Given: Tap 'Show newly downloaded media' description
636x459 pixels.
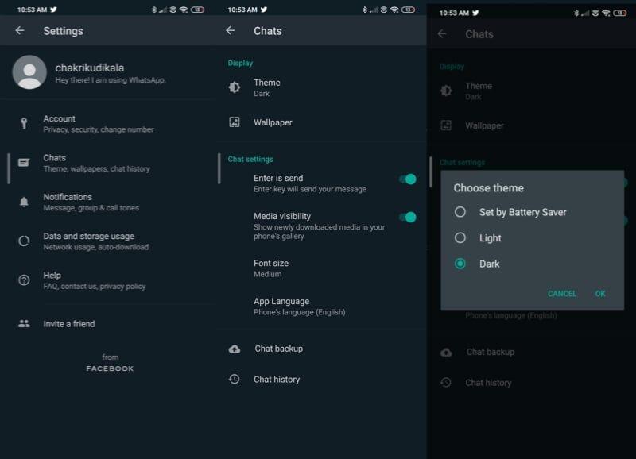Looking at the screenshot, I should point(320,232).
